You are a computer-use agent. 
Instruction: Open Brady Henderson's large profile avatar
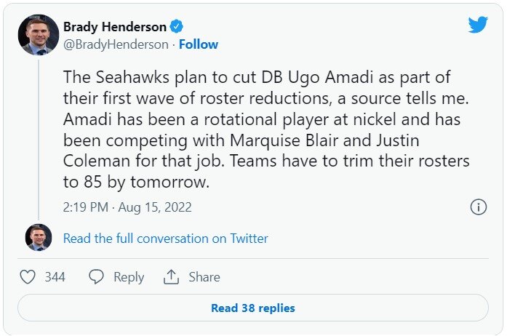point(38,35)
